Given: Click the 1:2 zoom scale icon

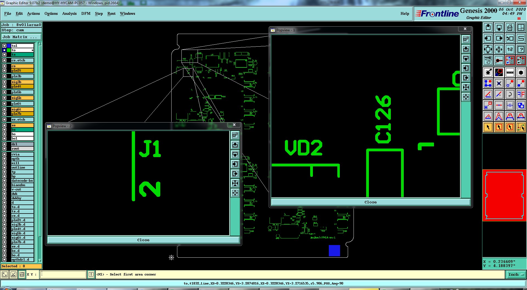Looking at the screenshot, I should click(510, 49).
